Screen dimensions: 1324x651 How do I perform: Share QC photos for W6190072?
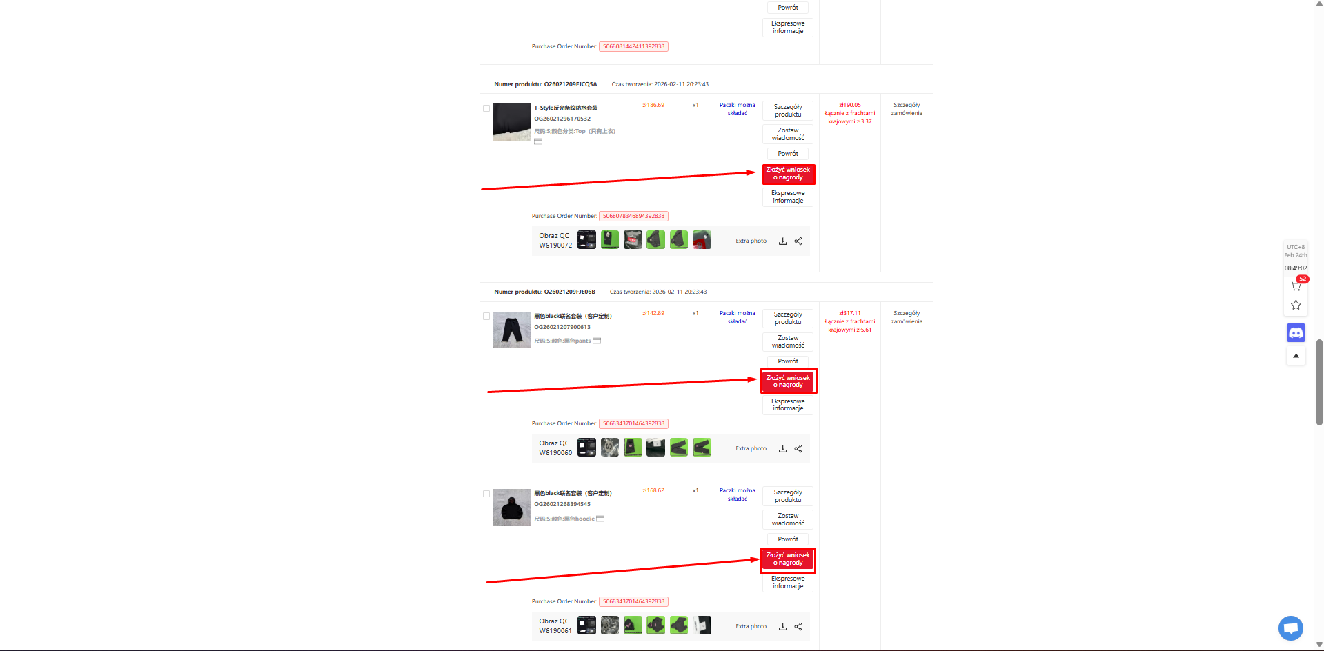tap(798, 241)
